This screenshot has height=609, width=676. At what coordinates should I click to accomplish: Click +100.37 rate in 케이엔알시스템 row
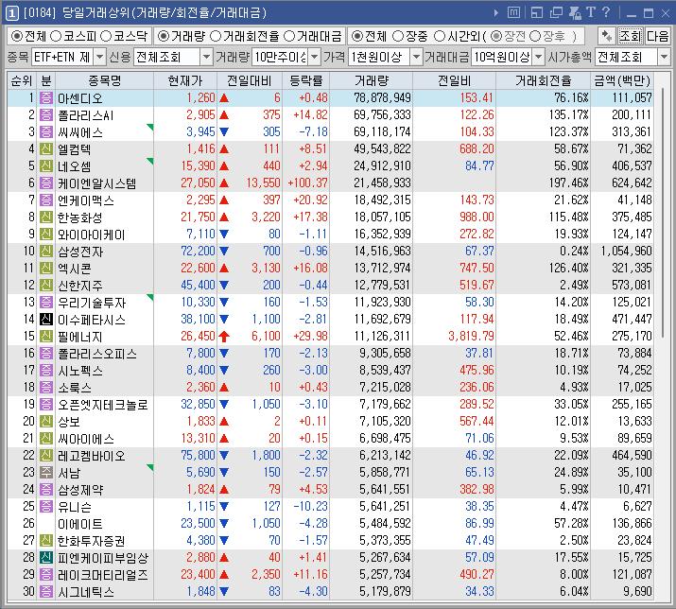coord(307,183)
